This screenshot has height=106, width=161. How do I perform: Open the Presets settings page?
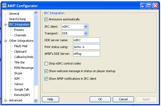pyautogui.click(x=19, y=30)
